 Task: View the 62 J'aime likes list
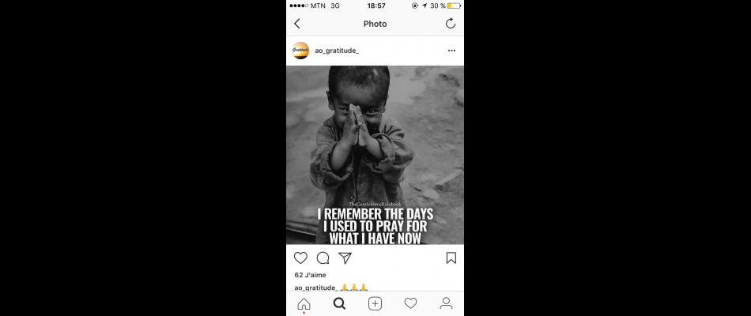coord(311,275)
